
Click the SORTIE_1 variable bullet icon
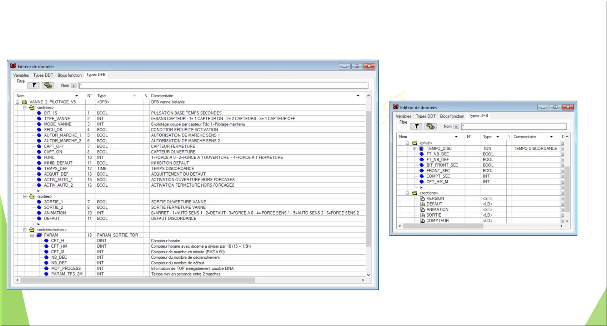point(39,202)
